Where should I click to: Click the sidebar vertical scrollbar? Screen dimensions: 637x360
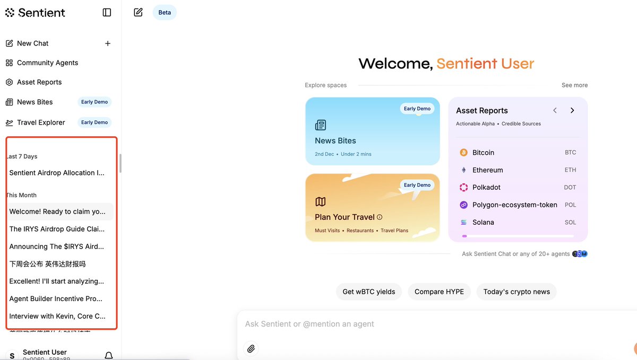(x=120, y=163)
